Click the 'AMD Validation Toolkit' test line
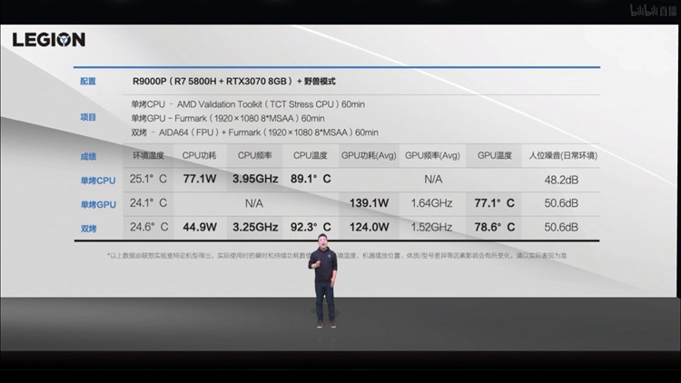This screenshot has width=681, height=383. (248, 104)
